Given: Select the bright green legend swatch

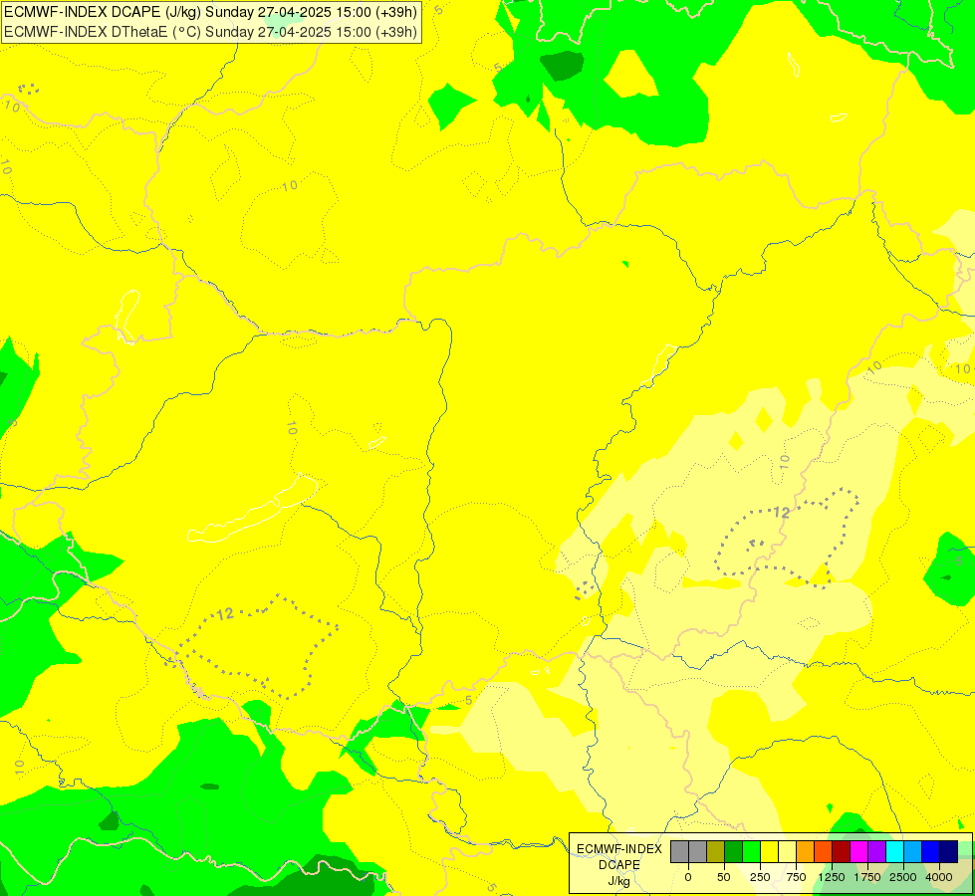Looking at the screenshot, I should point(752,851).
